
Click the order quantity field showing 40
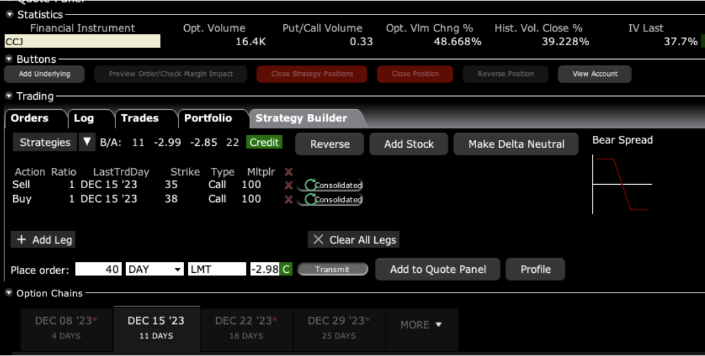click(x=99, y=270)
